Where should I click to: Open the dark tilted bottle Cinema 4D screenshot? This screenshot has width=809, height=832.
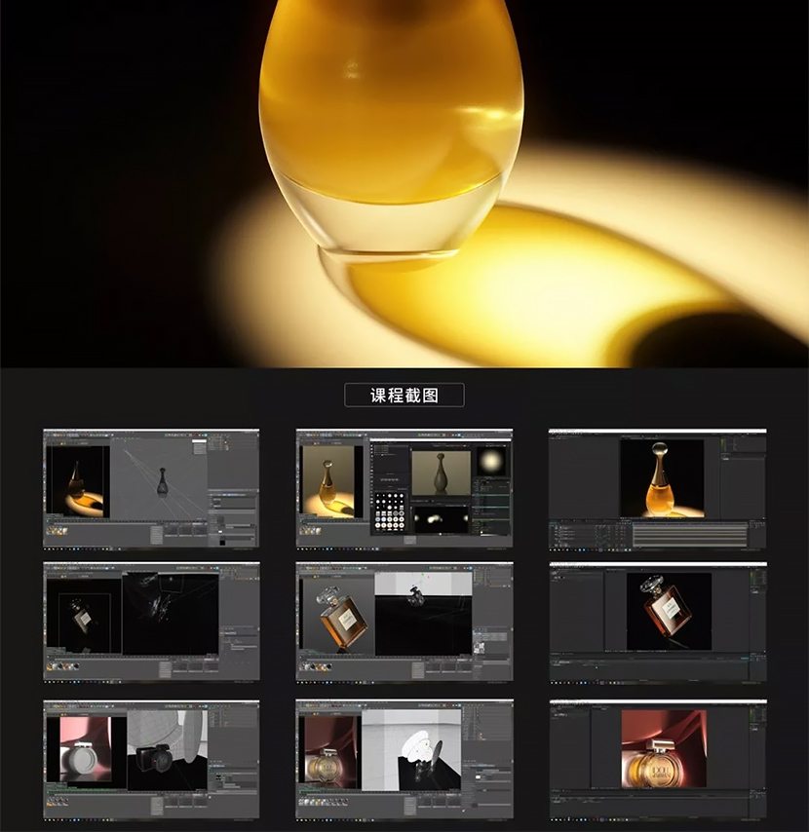tap(151, 622)
